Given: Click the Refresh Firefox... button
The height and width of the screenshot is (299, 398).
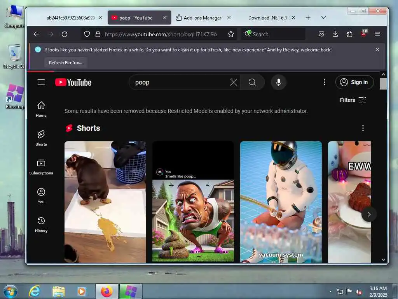Looking at the screenshot, I should [66, 63].
